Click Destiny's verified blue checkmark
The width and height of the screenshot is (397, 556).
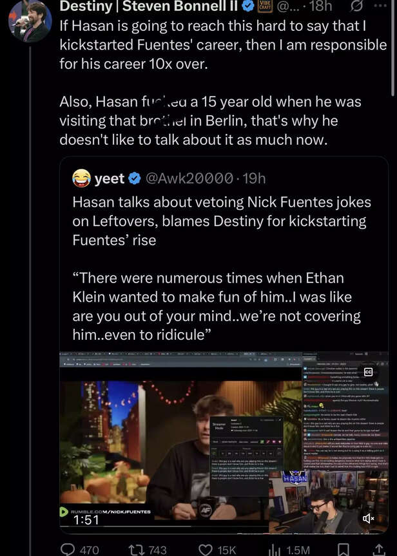[248, 7]
